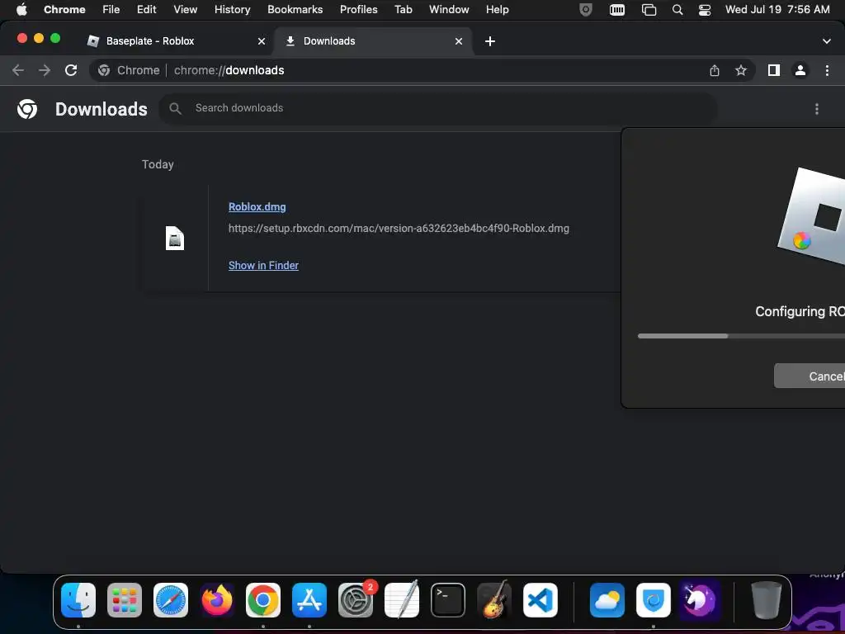
Task: Open the Chrome side panel
Action: click(774, 70)
